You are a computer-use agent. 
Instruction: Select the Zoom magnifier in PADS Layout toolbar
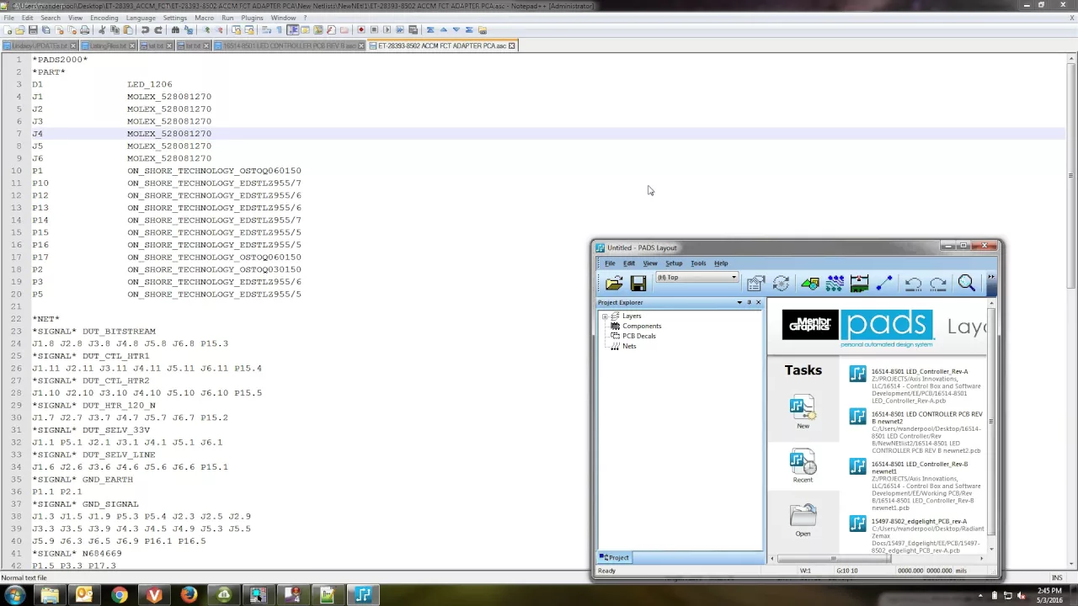(966, 284)
